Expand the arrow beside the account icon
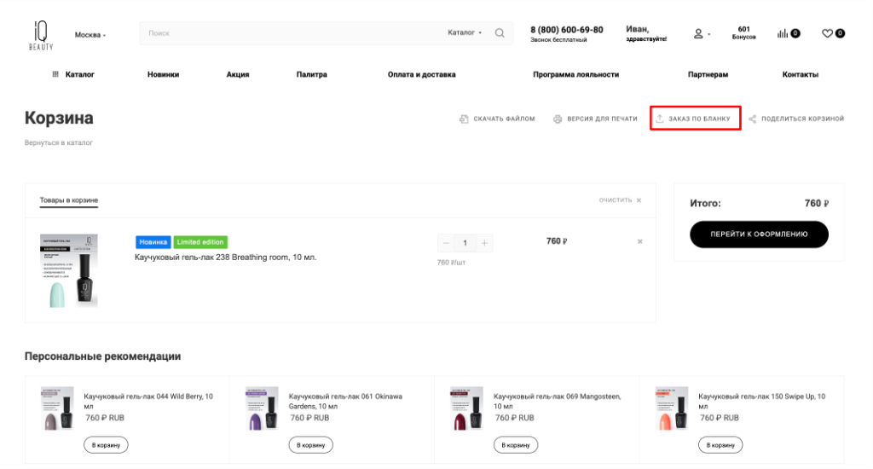 coord(708,34)
